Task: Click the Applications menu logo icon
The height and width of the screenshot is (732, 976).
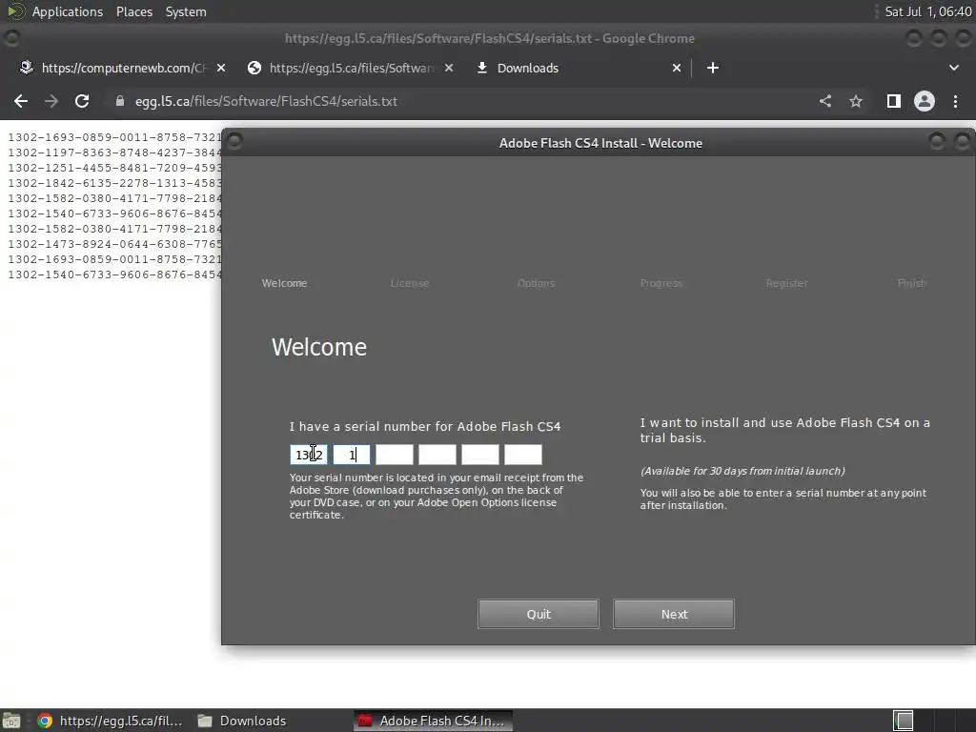Action: coord(15,11)
